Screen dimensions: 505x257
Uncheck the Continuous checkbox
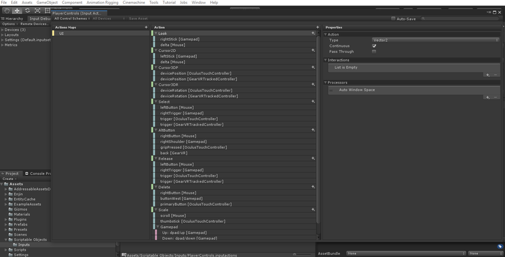pyautogui.click(x=374, y=45)
